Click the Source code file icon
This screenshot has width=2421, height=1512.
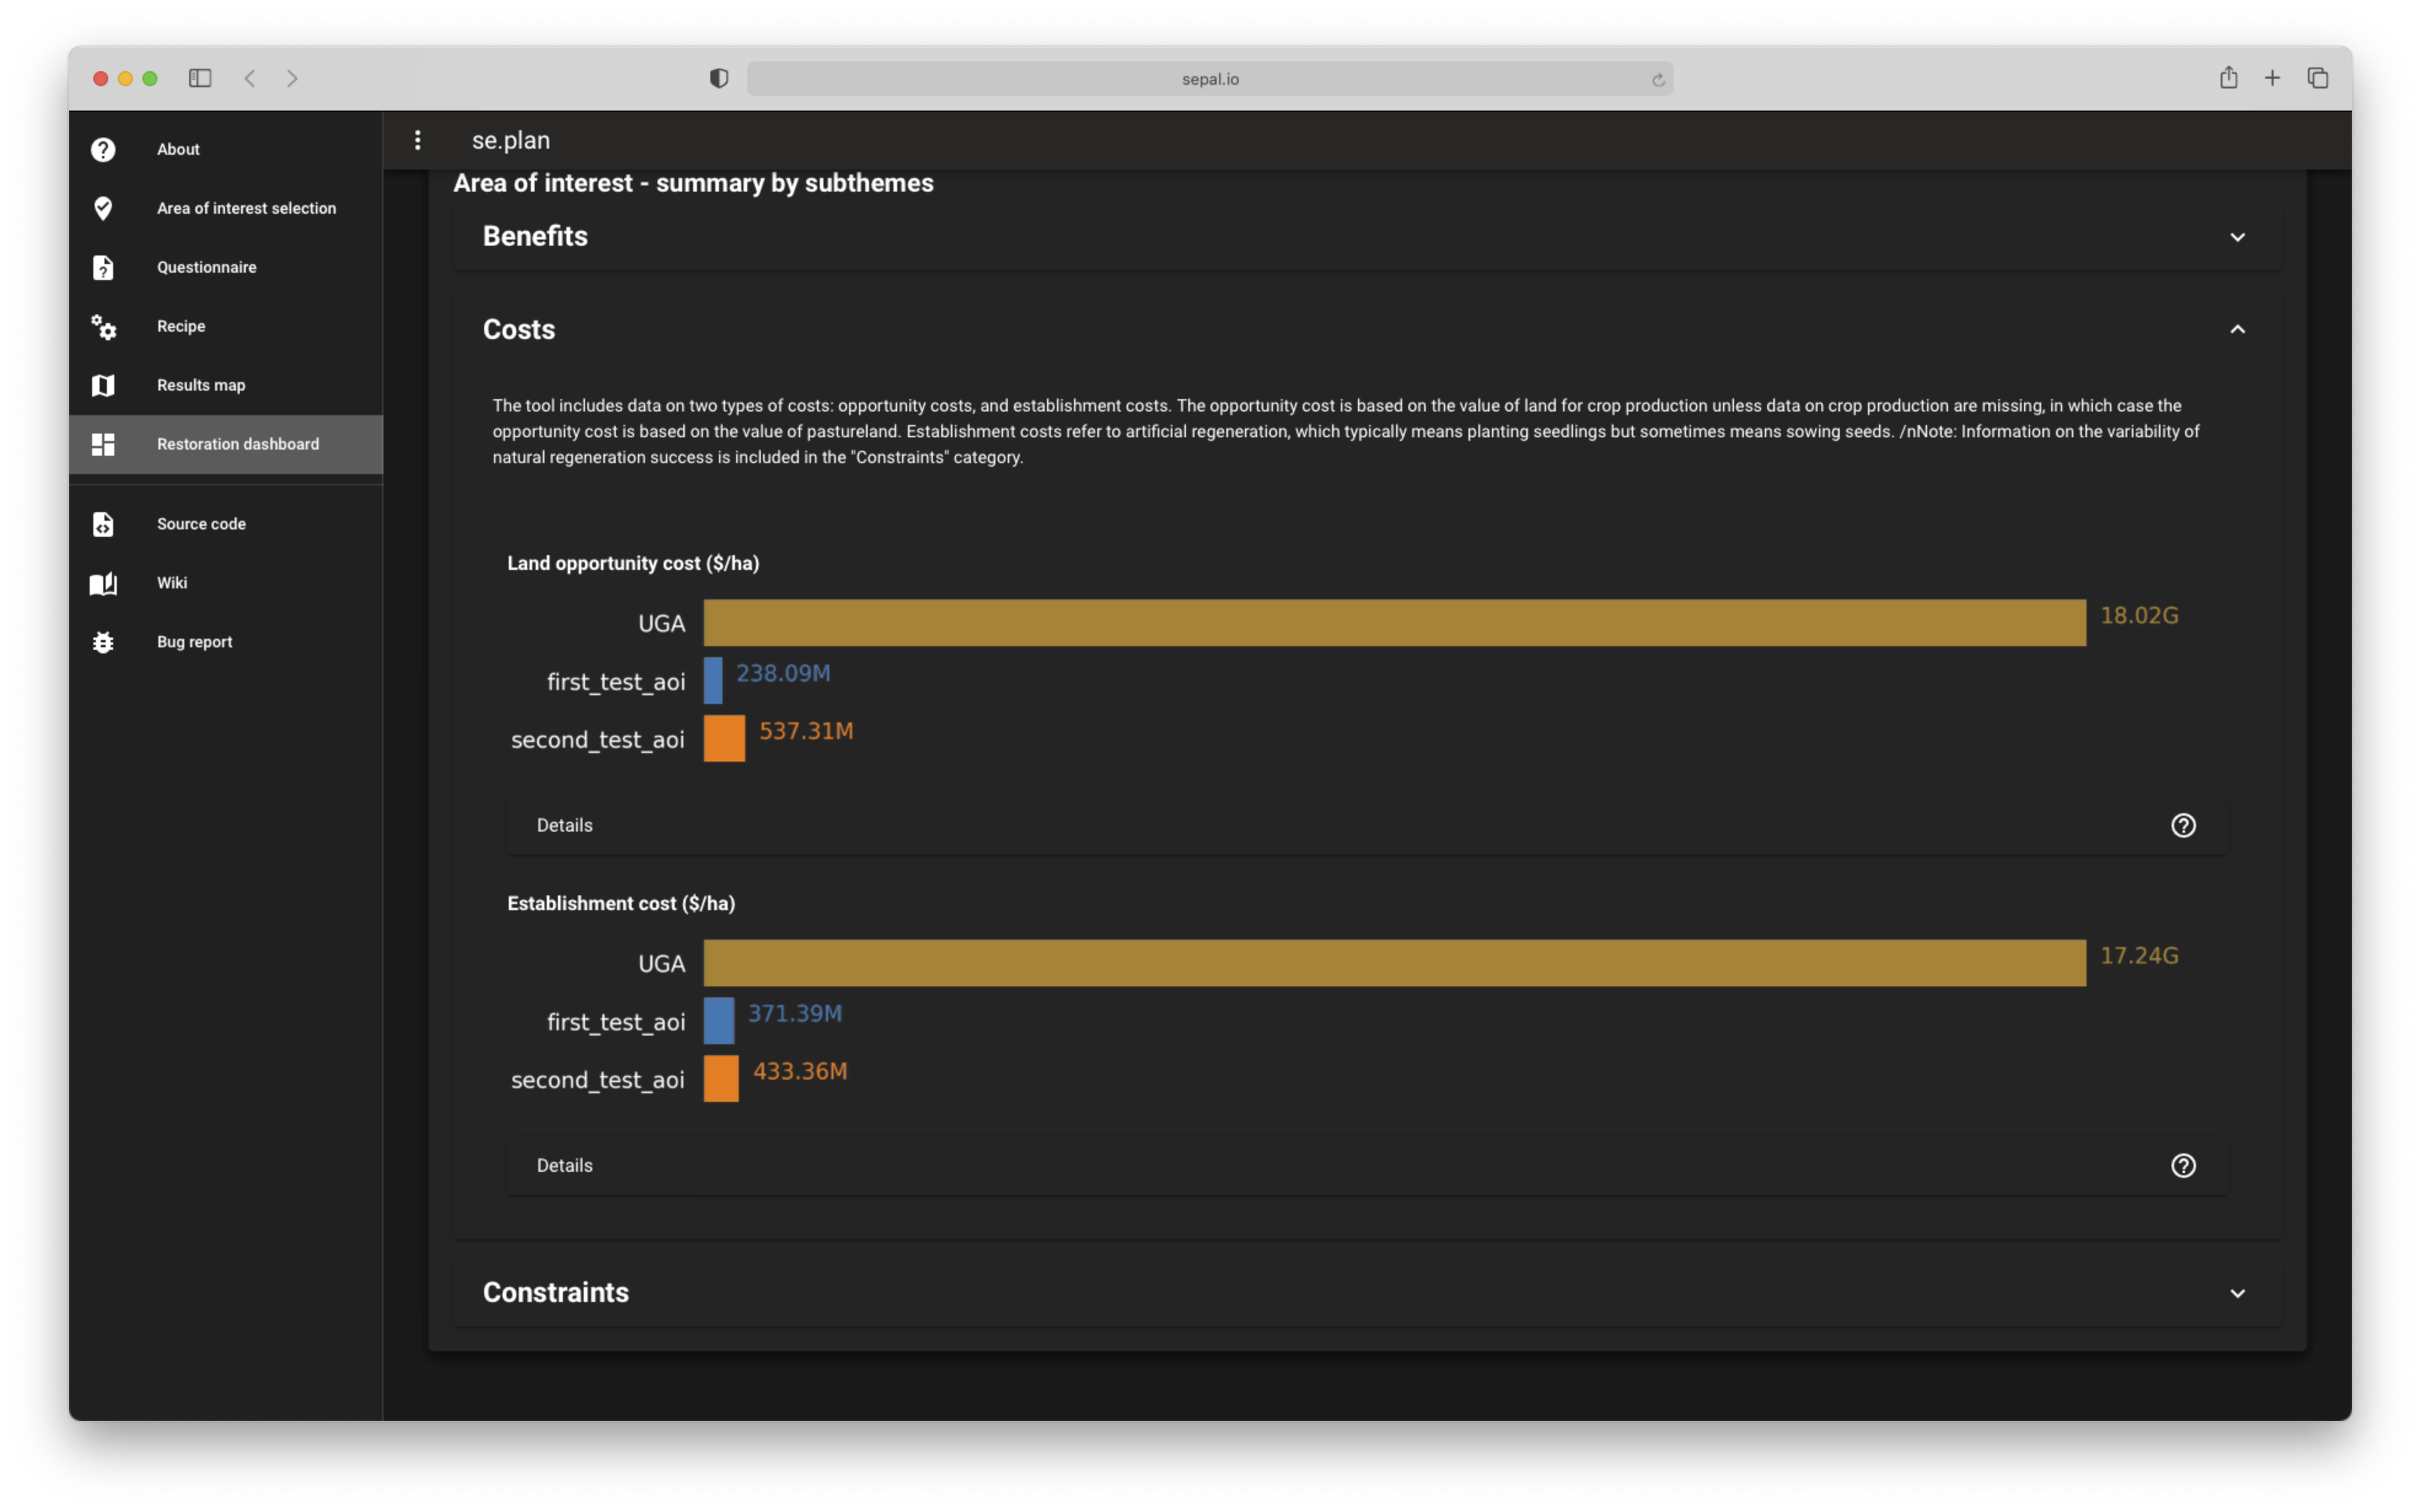pyautogui.click(x=103, y=524)
